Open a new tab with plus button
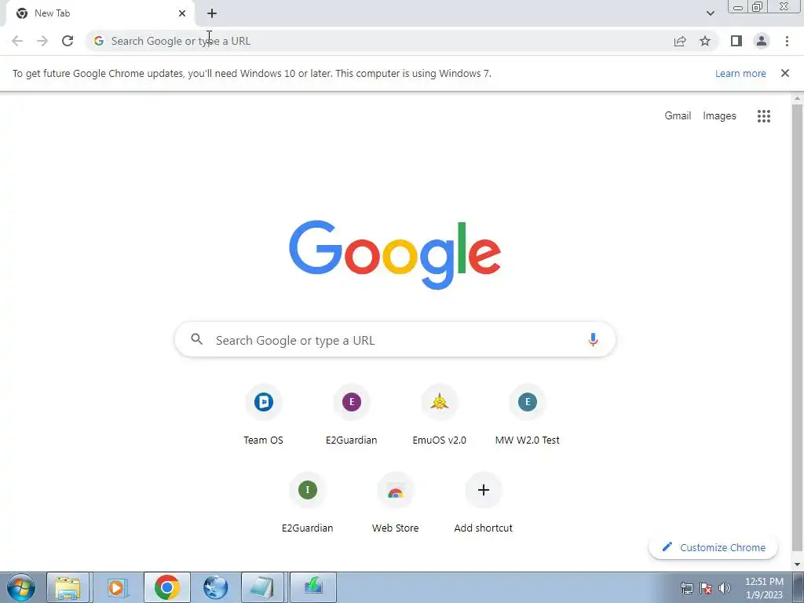 212,13
